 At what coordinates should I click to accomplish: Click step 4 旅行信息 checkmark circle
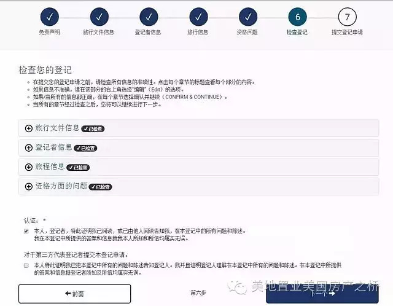198,17
